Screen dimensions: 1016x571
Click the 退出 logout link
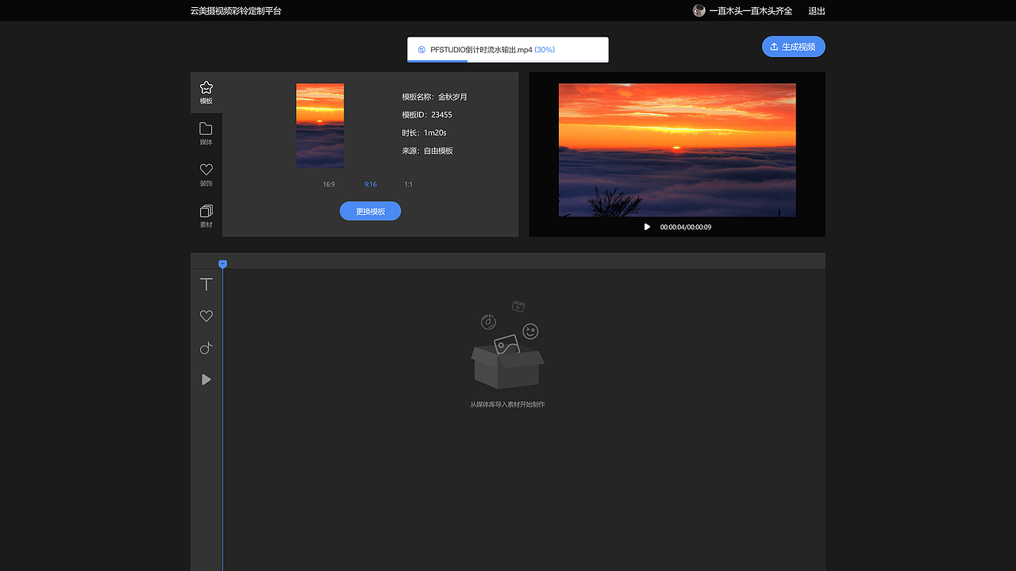(x=817, y=11)
